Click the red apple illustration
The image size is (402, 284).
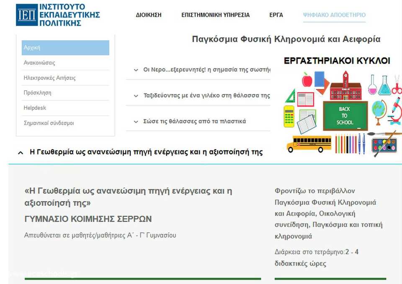(307, 79)
